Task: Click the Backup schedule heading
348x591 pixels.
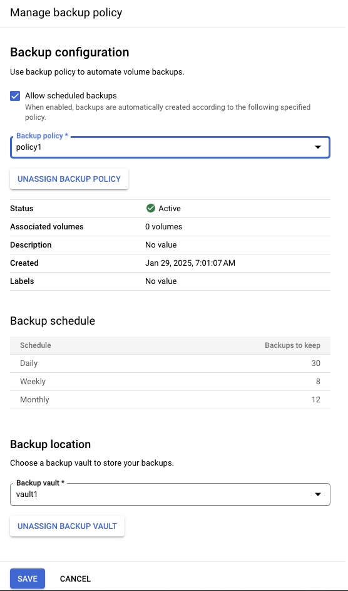Action: pyautogui.click(x=53, y=321)
